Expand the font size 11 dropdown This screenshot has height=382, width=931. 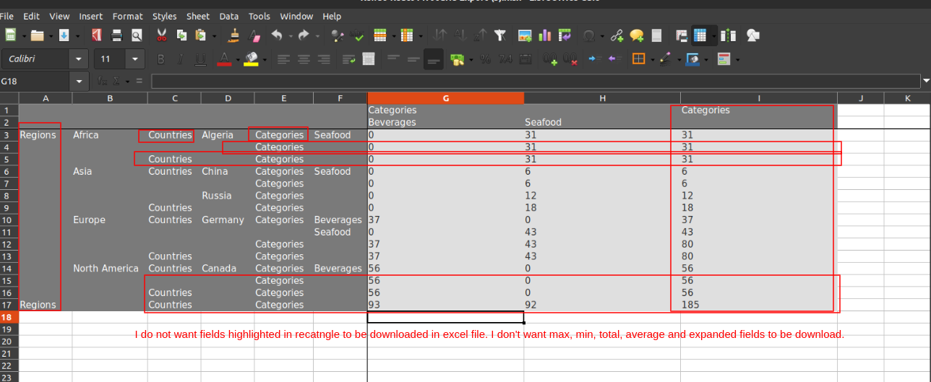pyautogui.click(x=135, y=59)
